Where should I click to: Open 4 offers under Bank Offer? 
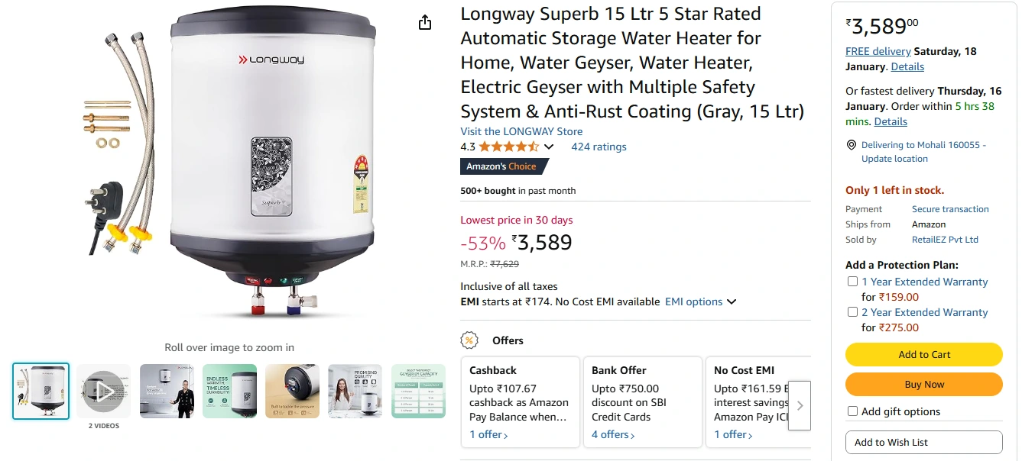pyautogui.click(x=613, y=434)
